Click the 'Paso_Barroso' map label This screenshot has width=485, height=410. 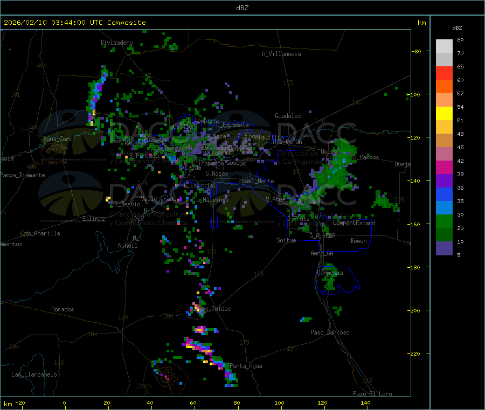point(330,332)
